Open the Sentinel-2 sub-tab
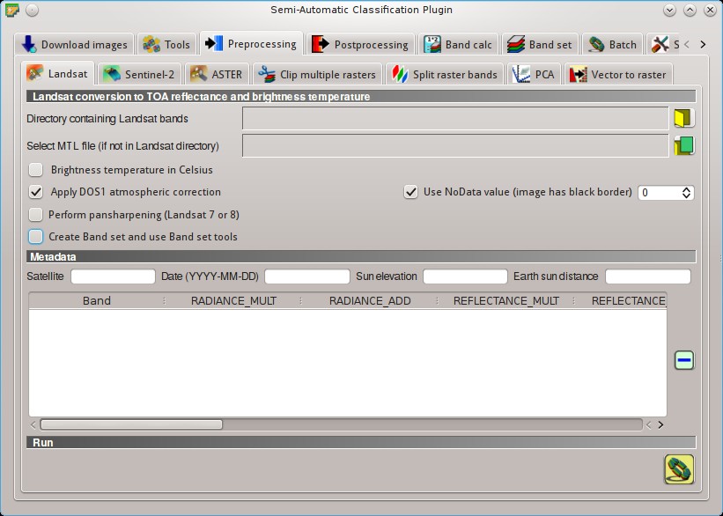 tap(139, 74)
